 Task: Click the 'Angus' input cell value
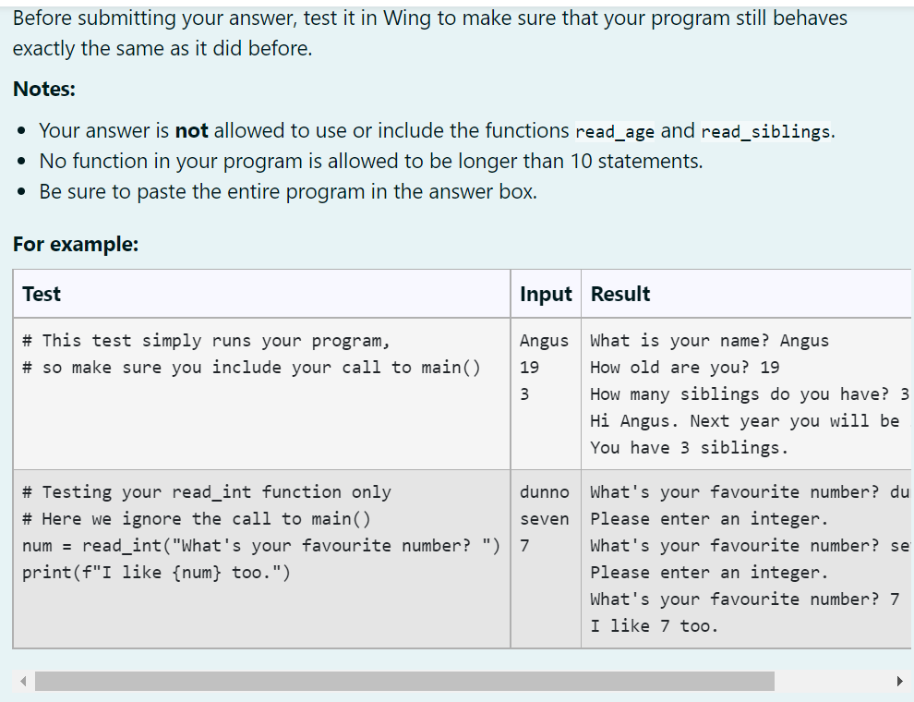(x=544, y=341)
